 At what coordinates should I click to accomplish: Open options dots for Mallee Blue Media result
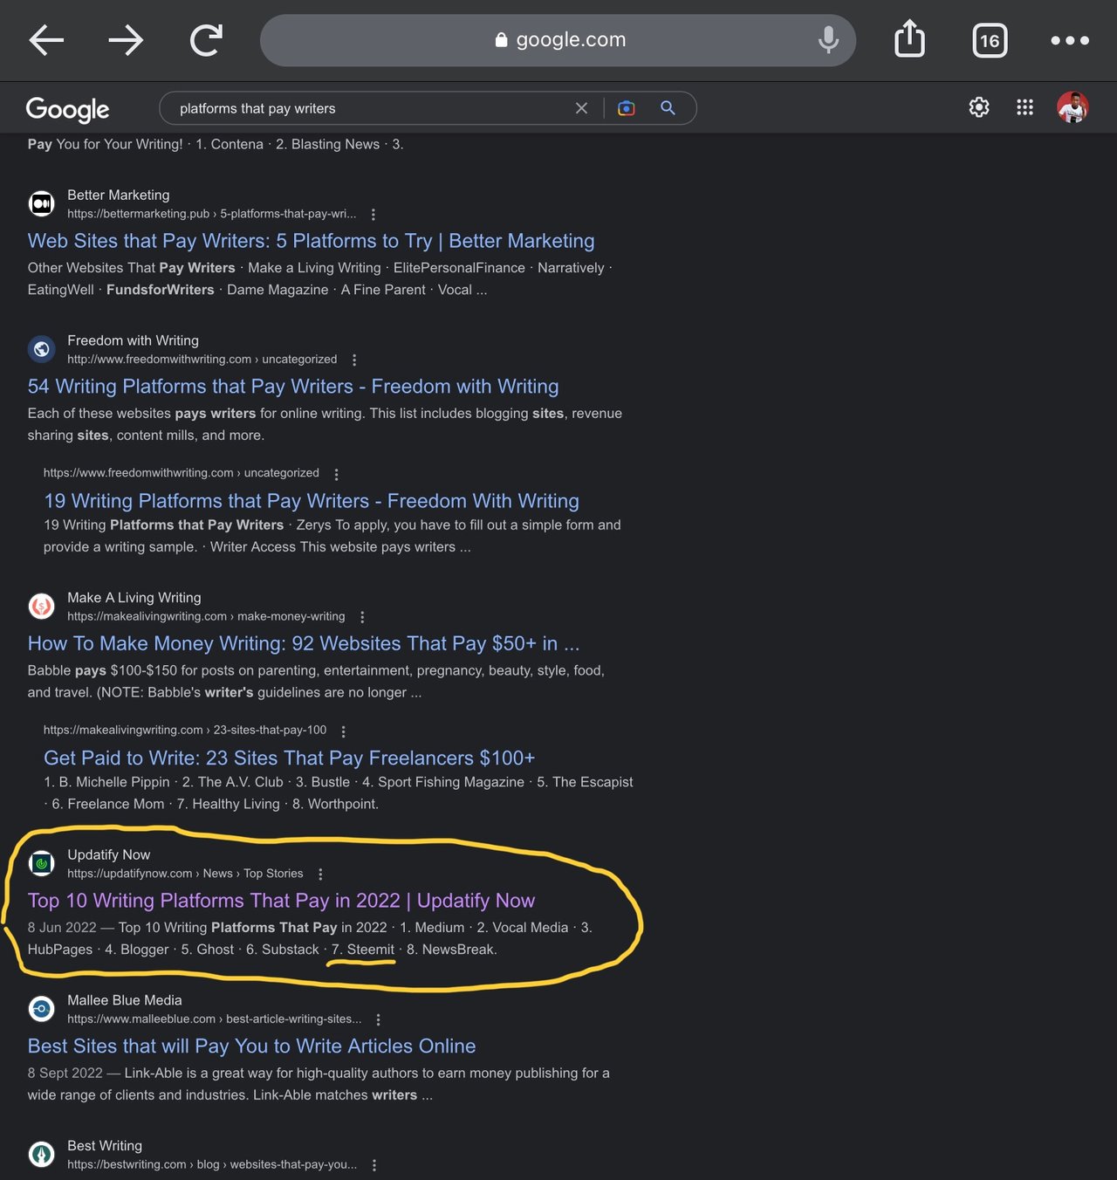pyautogui.click(x=378, y=1019)
